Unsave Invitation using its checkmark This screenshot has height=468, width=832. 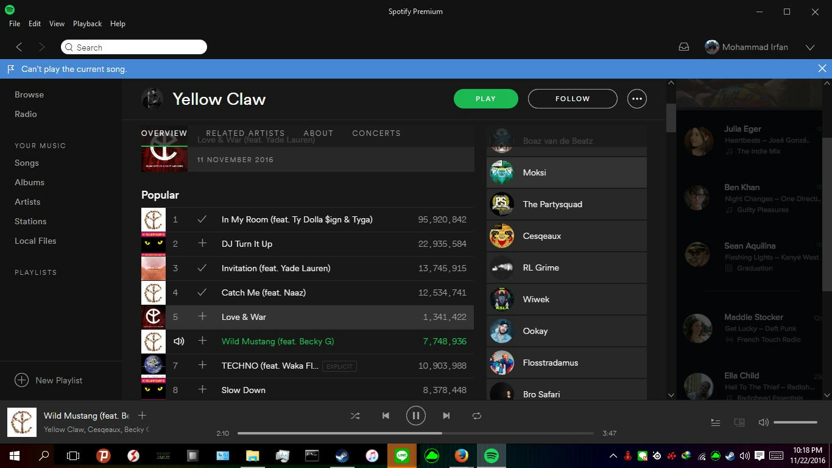coord(202,268)
